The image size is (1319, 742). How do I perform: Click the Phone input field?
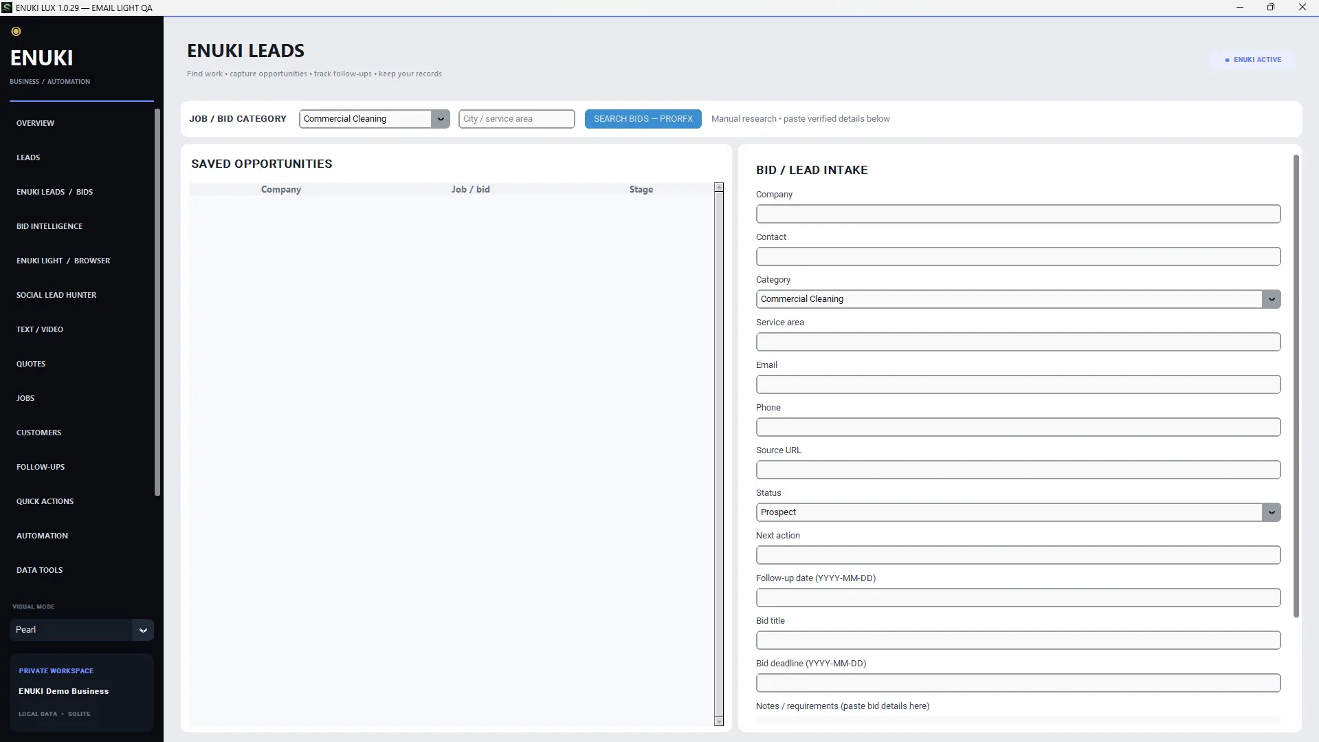click(1018, 427)
